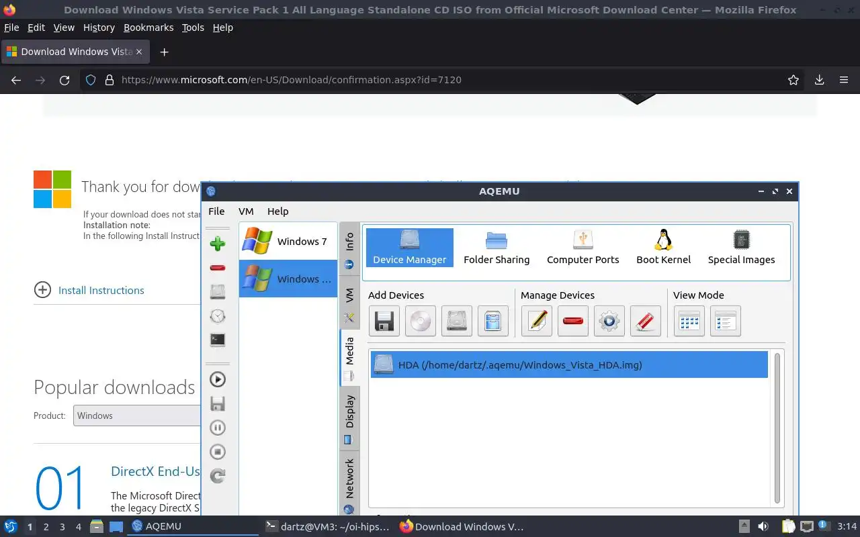
Task: Open the AQEMU VM menu
Action: pyautogui.click(x=246, y=211)
